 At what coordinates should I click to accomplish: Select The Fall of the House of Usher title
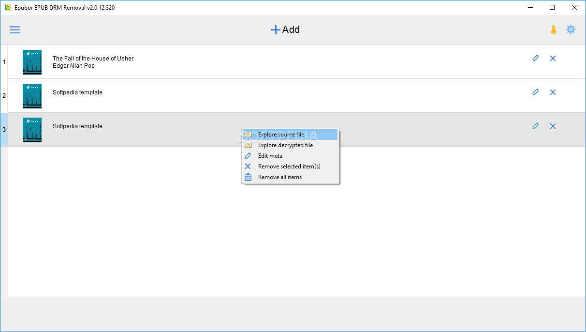[x=93, y=59]
